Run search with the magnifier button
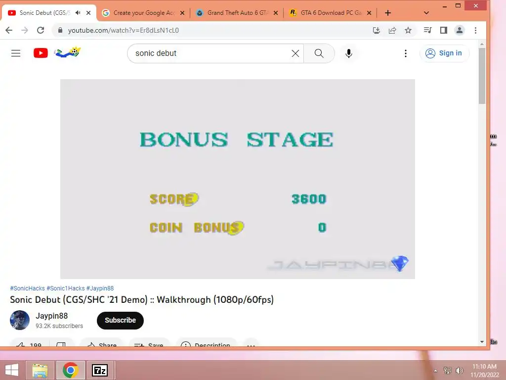Viewport: 506px width, 380px height. [x=319, y=53]
